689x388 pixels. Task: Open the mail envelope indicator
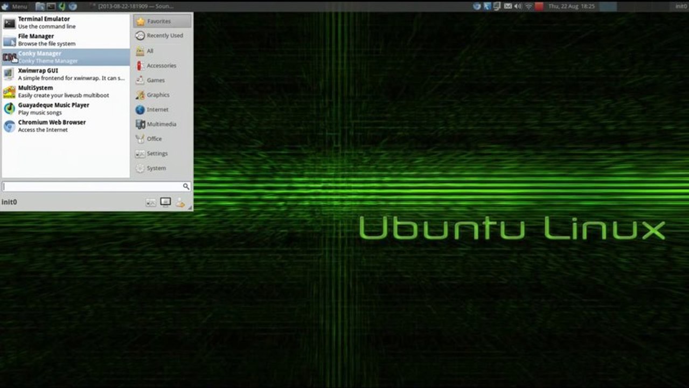(507, 6)
